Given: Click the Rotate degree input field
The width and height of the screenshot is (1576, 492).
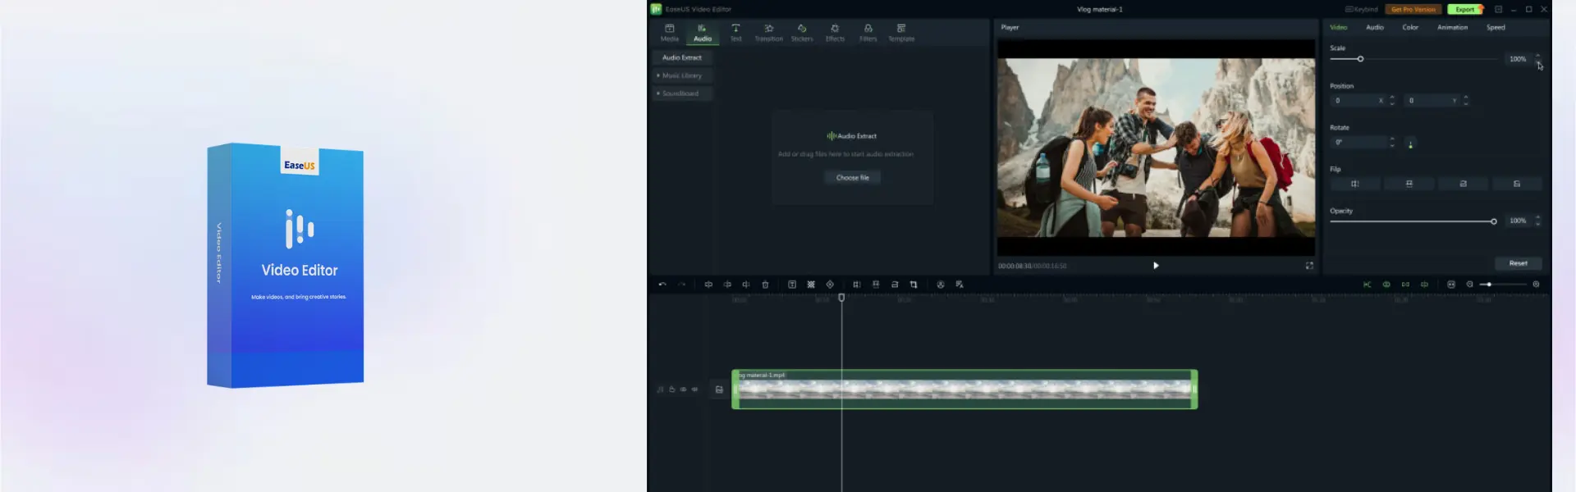Looking at the screenshot, I should (1358, 142).
